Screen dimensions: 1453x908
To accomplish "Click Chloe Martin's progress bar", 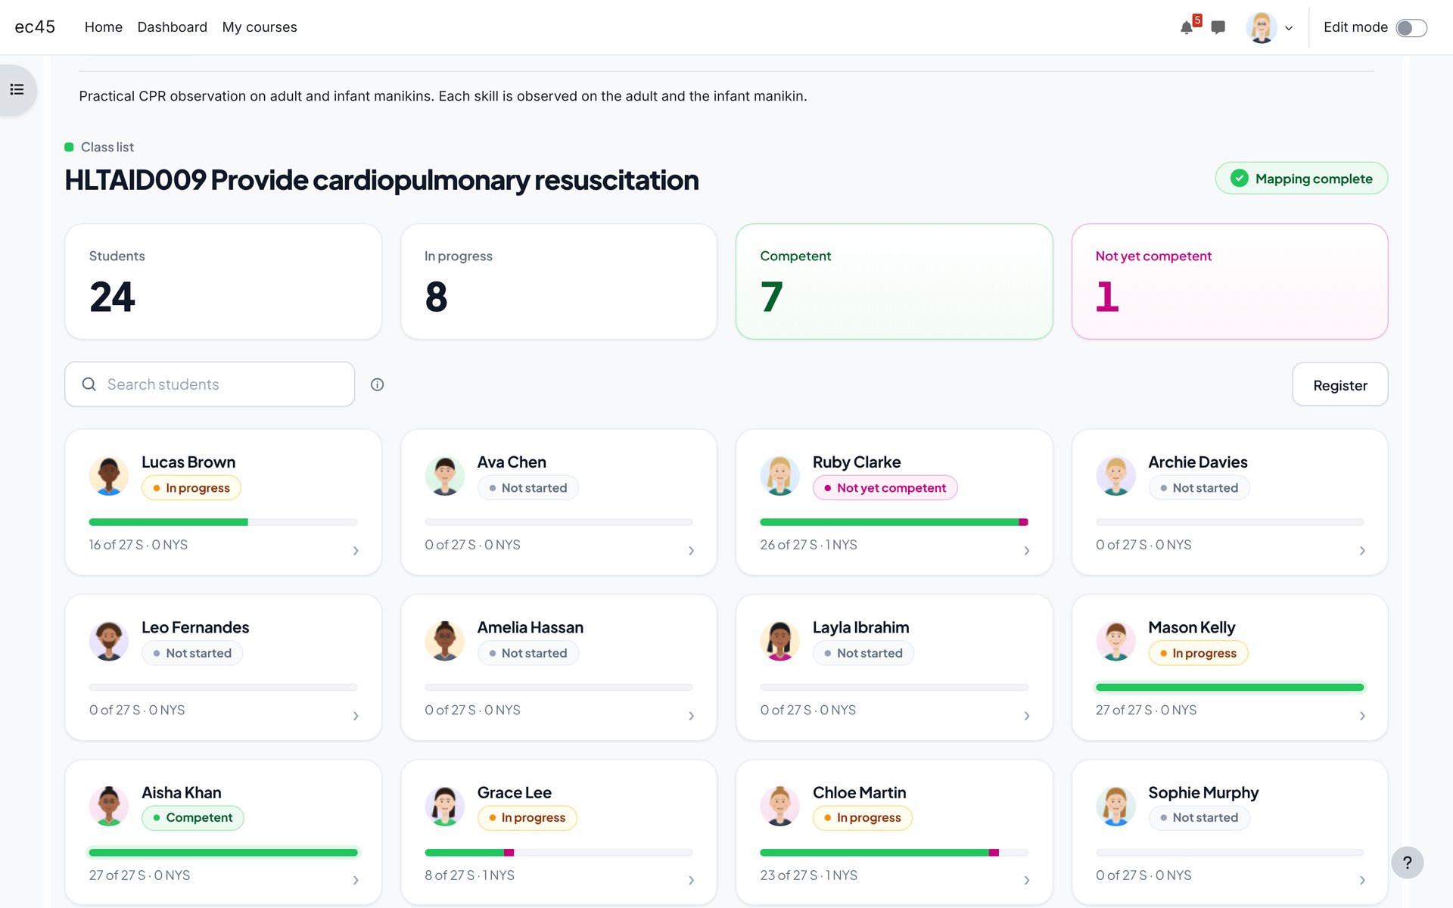I will coord(894,853).
